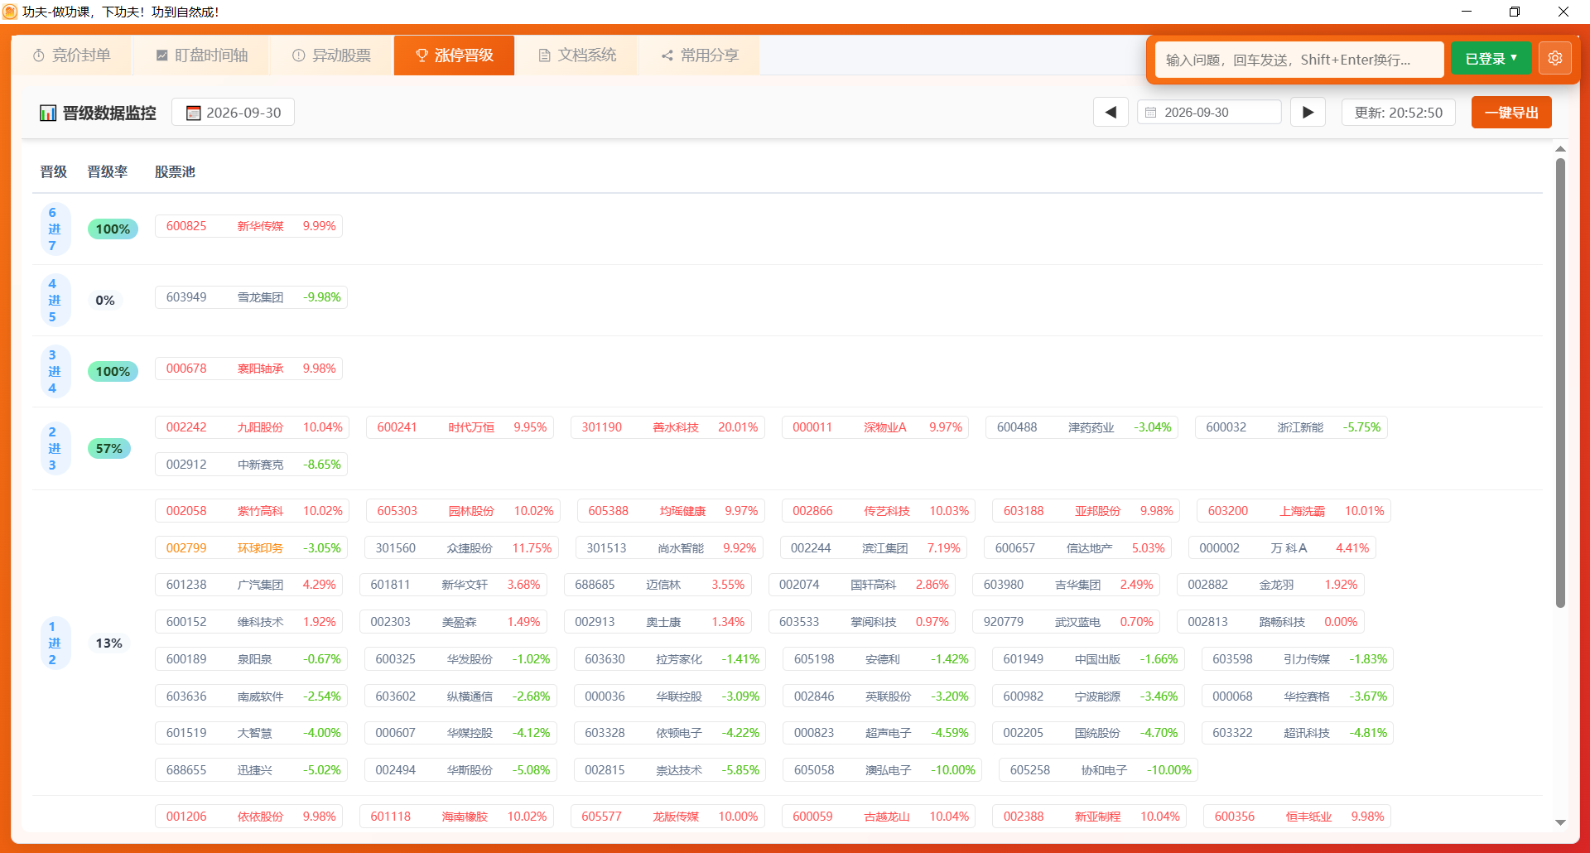Viewport: 1590px width, 853px height.
Task: Click the app logo in the title bar
Action: coord(10,12)
